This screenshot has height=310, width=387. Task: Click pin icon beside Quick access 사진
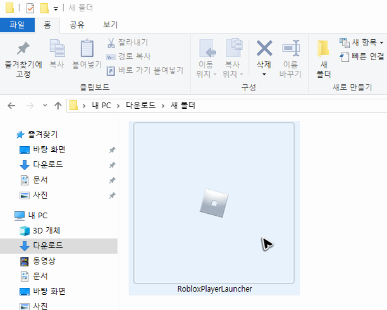(112, 196)
